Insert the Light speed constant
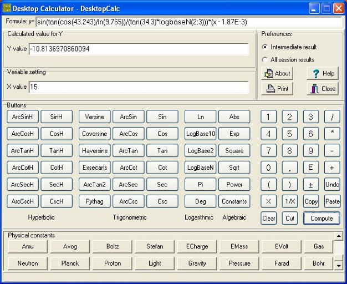Screen dimensions: 347x284 point(155,263)
